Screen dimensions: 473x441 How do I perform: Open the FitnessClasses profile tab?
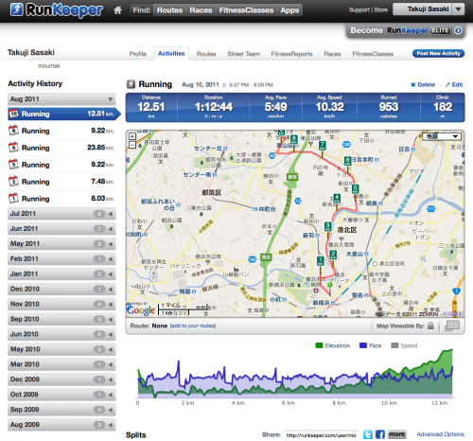pos(373,54)
